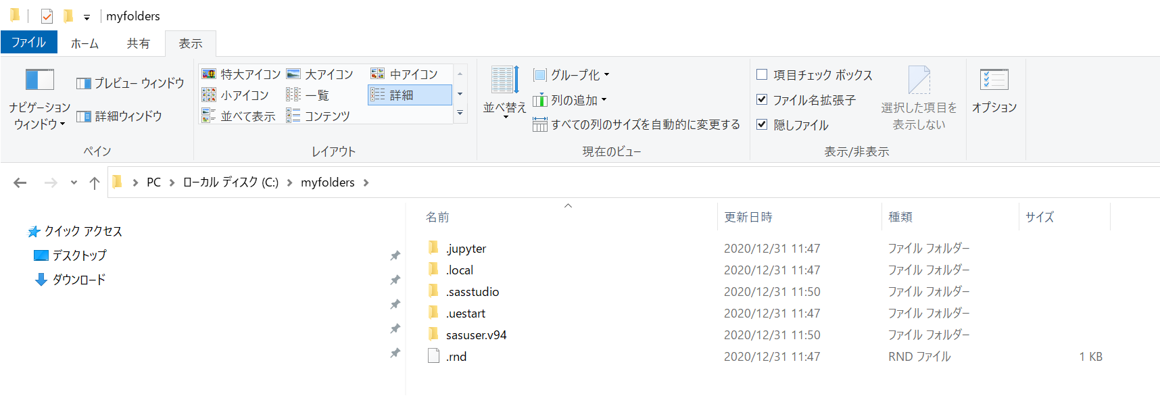1160x398 pixels.
Task: Open the Recent locations dropdown
Action: click(74, 182)
